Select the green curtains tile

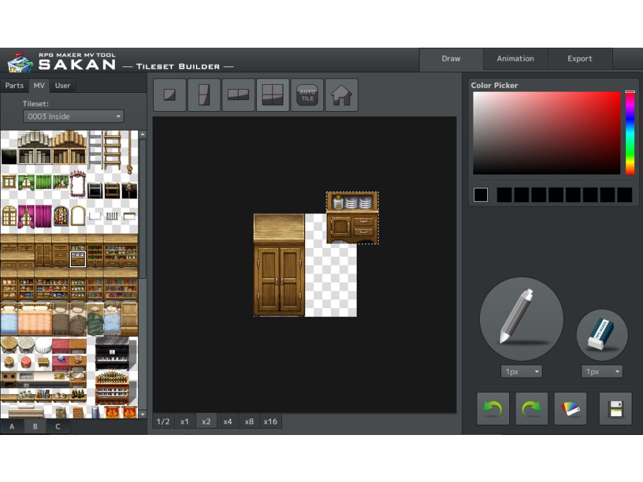coord(43,182)
